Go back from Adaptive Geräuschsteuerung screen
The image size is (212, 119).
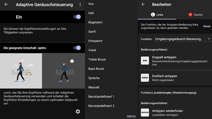6,4
